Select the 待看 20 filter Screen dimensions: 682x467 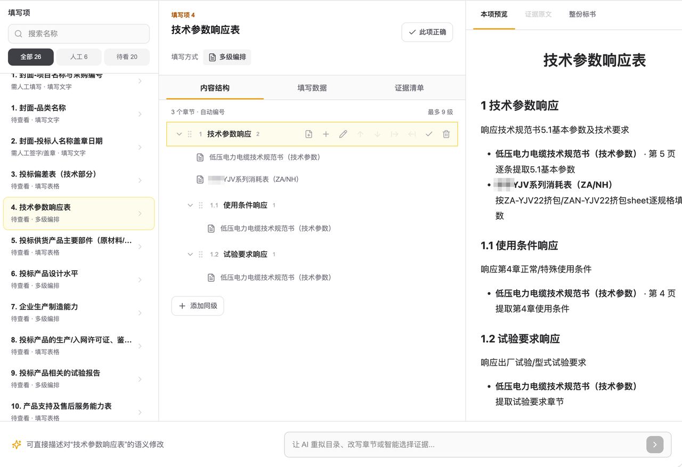127,57
